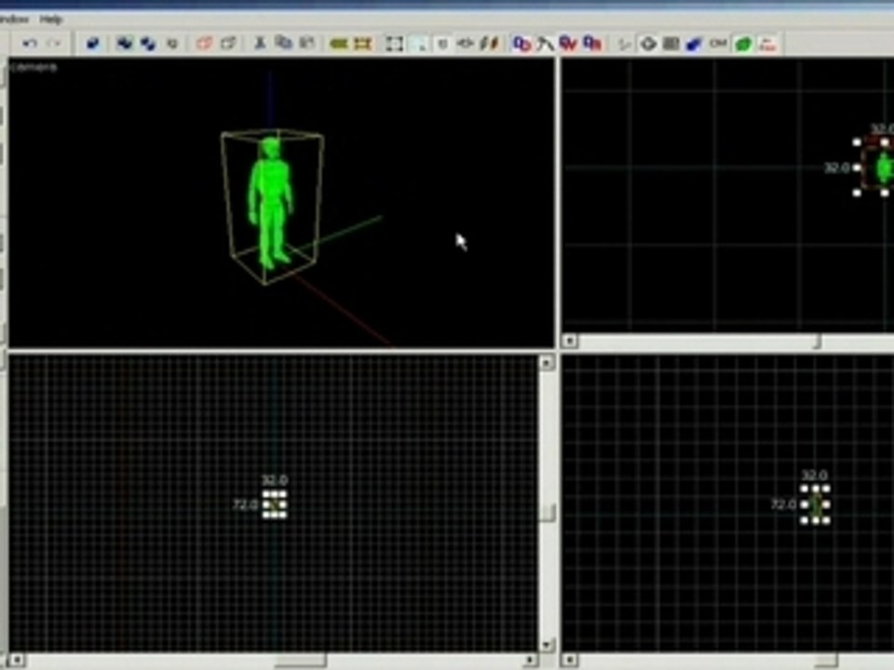Ungroup objects via toolbar icon
The image size is (894, 670).
click(x=148, y=44)
